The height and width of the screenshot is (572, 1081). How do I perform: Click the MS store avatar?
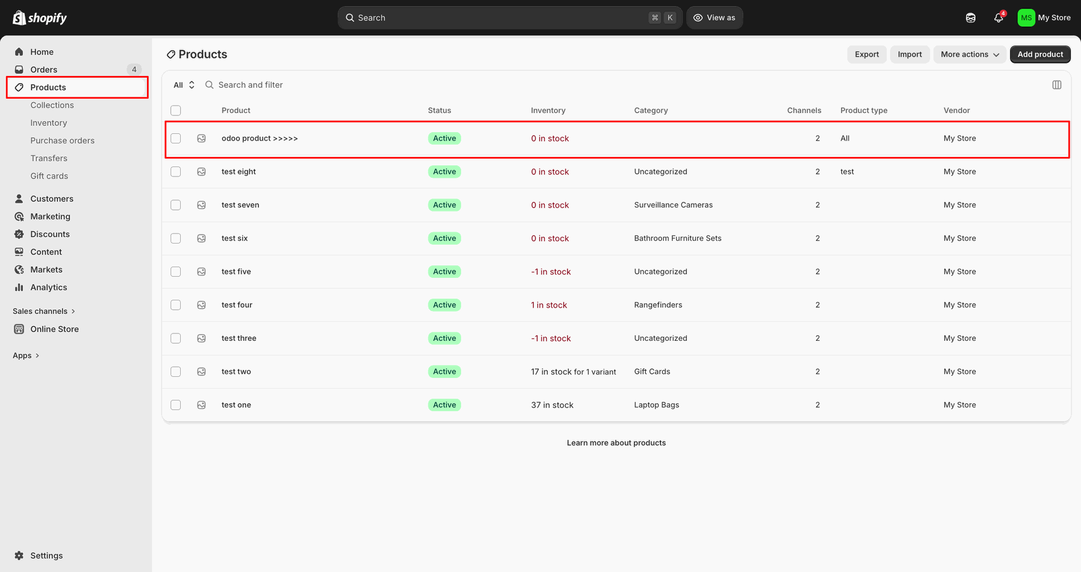(x=1026, y=17)
